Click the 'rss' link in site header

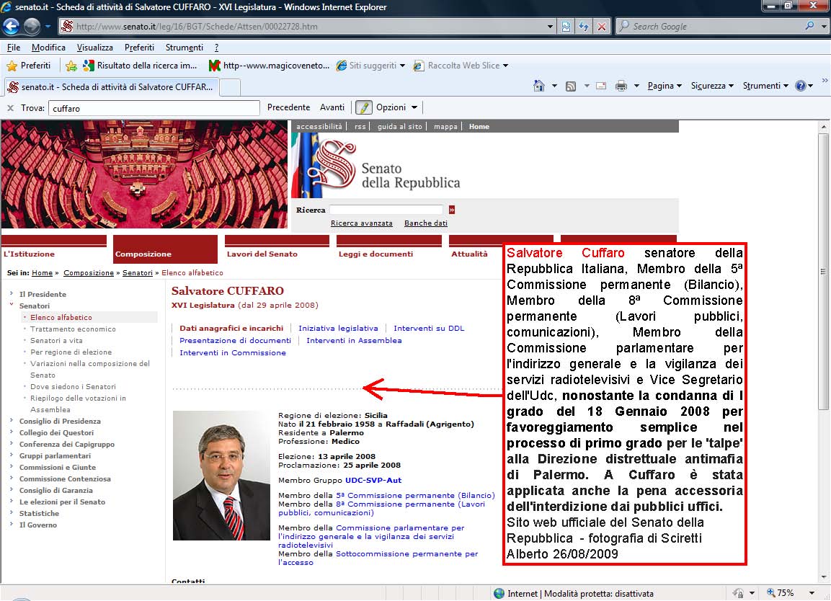pyautogui.click(x=360, y=127)
